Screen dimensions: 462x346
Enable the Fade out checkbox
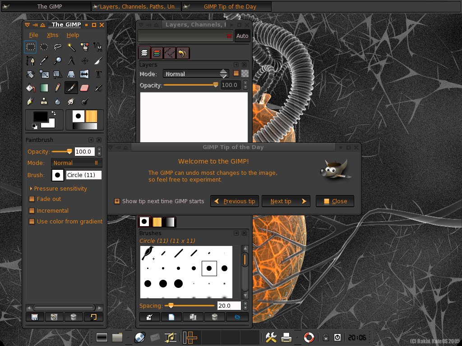[x=32, y=199]
